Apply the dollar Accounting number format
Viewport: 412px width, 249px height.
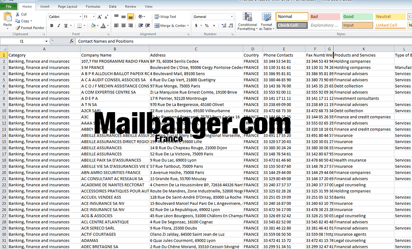[196, 26]
